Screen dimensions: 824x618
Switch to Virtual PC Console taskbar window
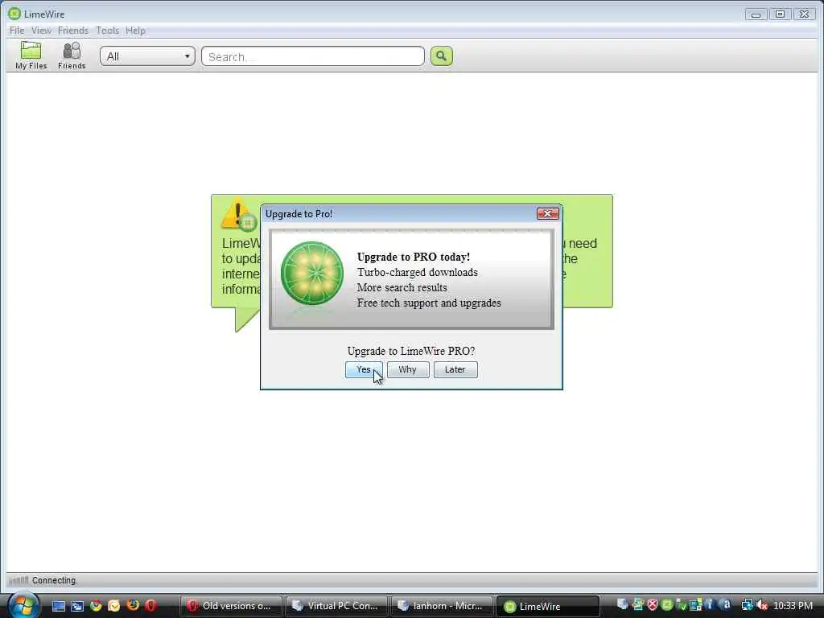pyautogui.click(x=336, y=606)
